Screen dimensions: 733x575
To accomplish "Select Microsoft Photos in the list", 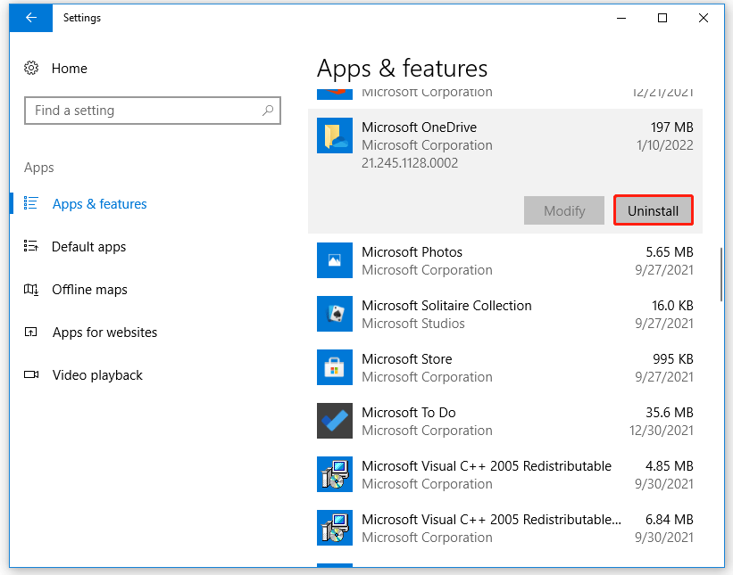I will (412, 252).
